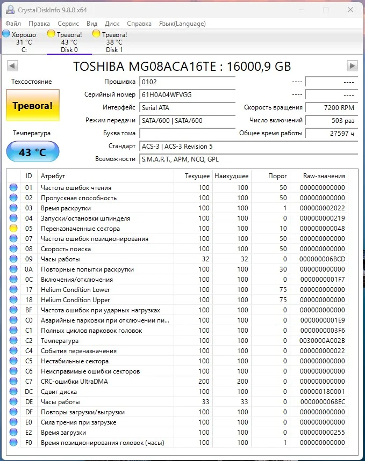Image resolution: width=365 pixels, height=461 pixels.
Task: Click the empty Буква тома field
Action: pos(188,133)
